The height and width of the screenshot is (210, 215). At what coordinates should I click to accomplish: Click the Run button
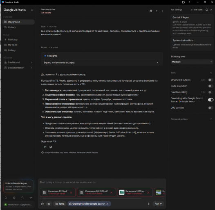158,204
